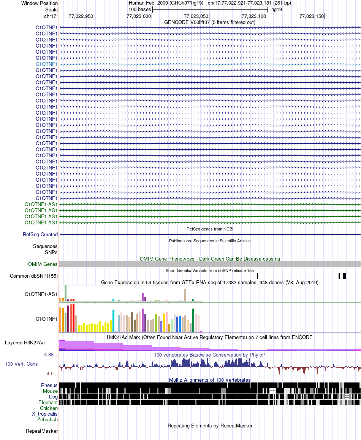Open Short Genetic Variants from dbSNP title
Viewport: 361px width, 440px height.
pos(210,270)
